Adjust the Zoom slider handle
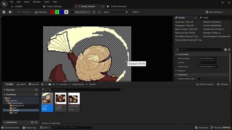This screenshot has height=130, width=232. pos(127,12)
